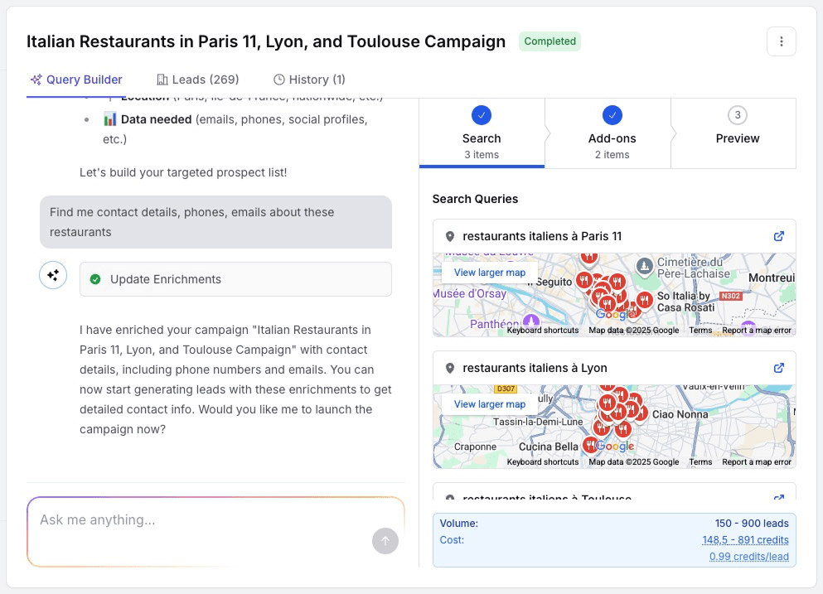Follow the 0.99 credits/lead link
The height and width of the screenshot is (594, 823).
748,556
